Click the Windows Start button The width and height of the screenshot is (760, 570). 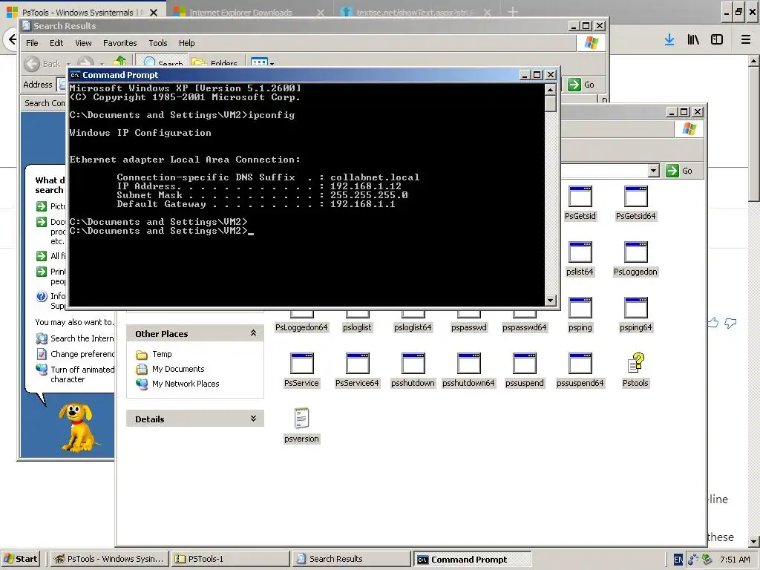tap(20, 559)
